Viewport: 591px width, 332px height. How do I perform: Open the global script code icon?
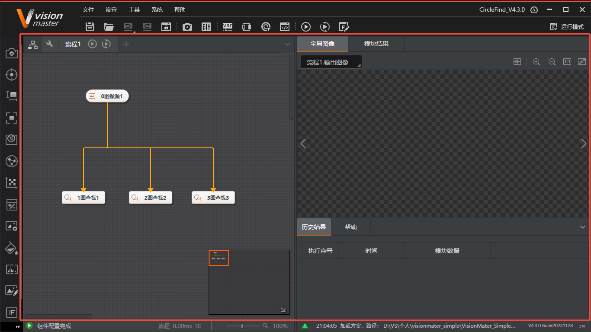(285, 27)
